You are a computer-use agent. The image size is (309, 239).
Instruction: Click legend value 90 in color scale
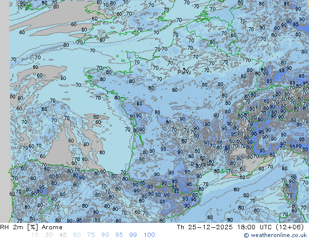(105, 235)
